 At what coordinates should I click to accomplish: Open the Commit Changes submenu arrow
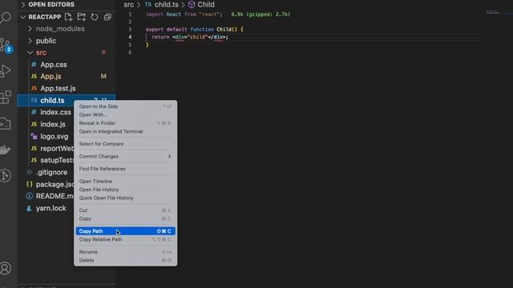169,157
